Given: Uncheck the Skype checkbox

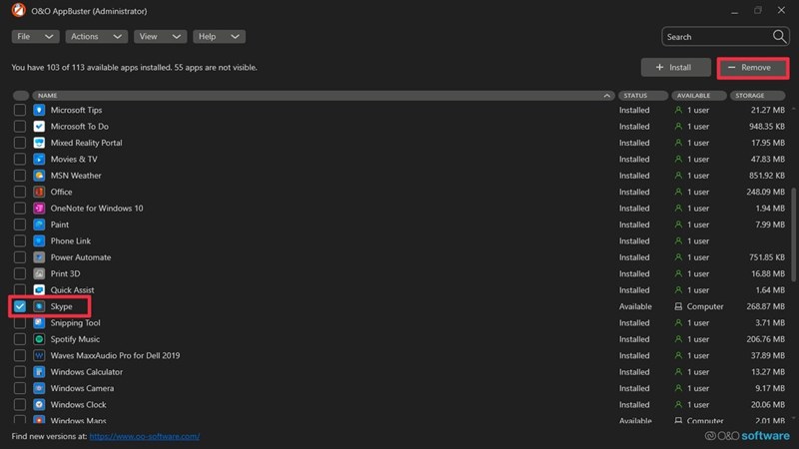Looking at the screenshot, I should [20, 306].
